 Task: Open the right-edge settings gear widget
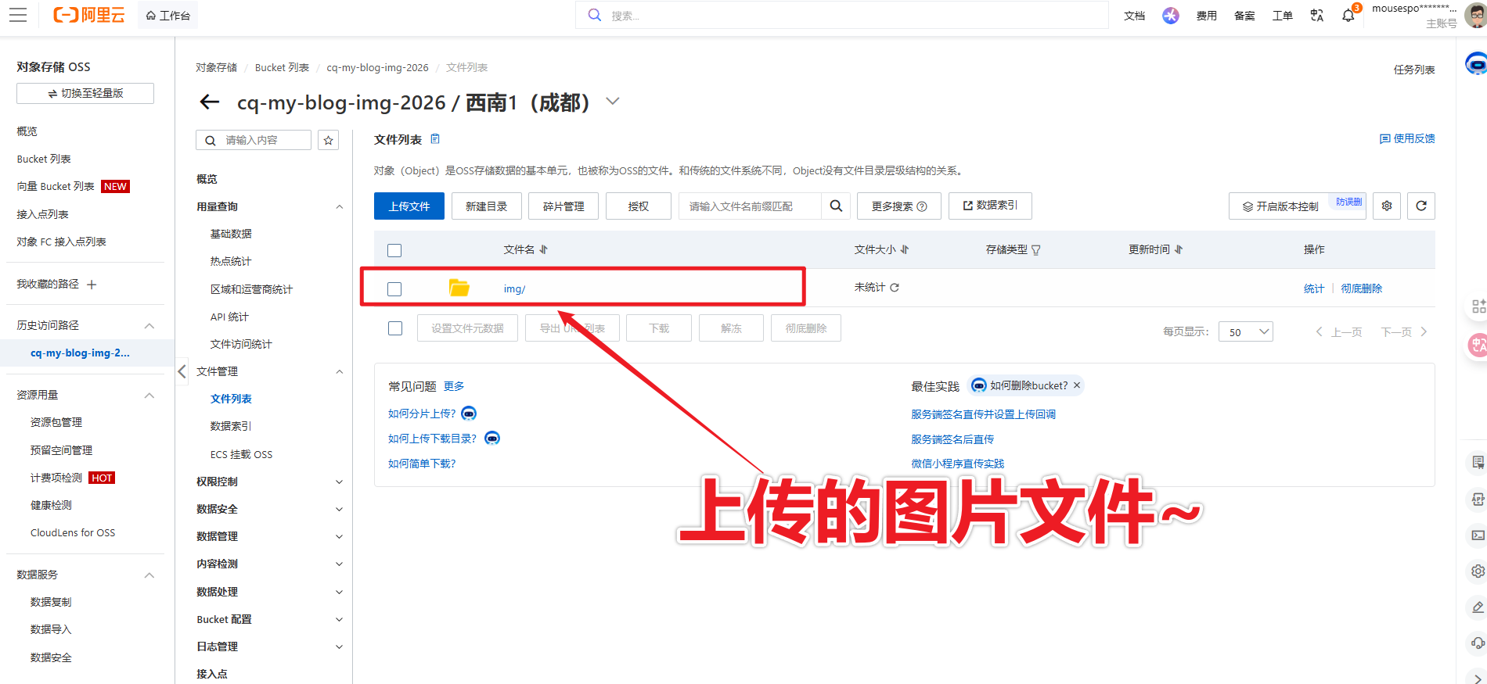(x=1477, y=571)
